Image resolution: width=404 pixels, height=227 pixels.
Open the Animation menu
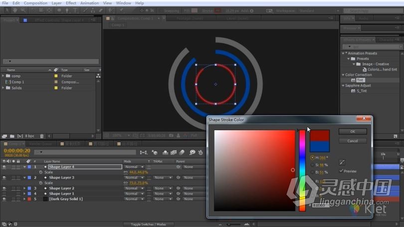tap(89, 3)
